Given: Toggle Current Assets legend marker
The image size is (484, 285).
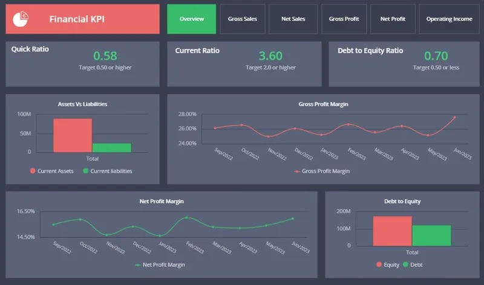Looking at the screenshot, I should click(33, 171).
